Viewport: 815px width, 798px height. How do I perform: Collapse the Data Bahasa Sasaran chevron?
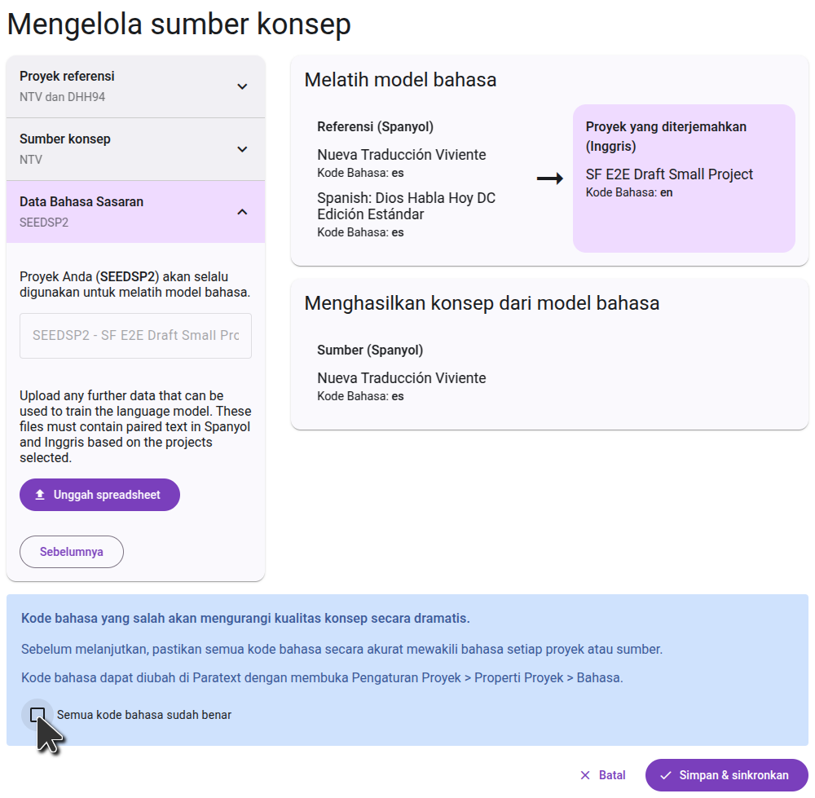242,212
